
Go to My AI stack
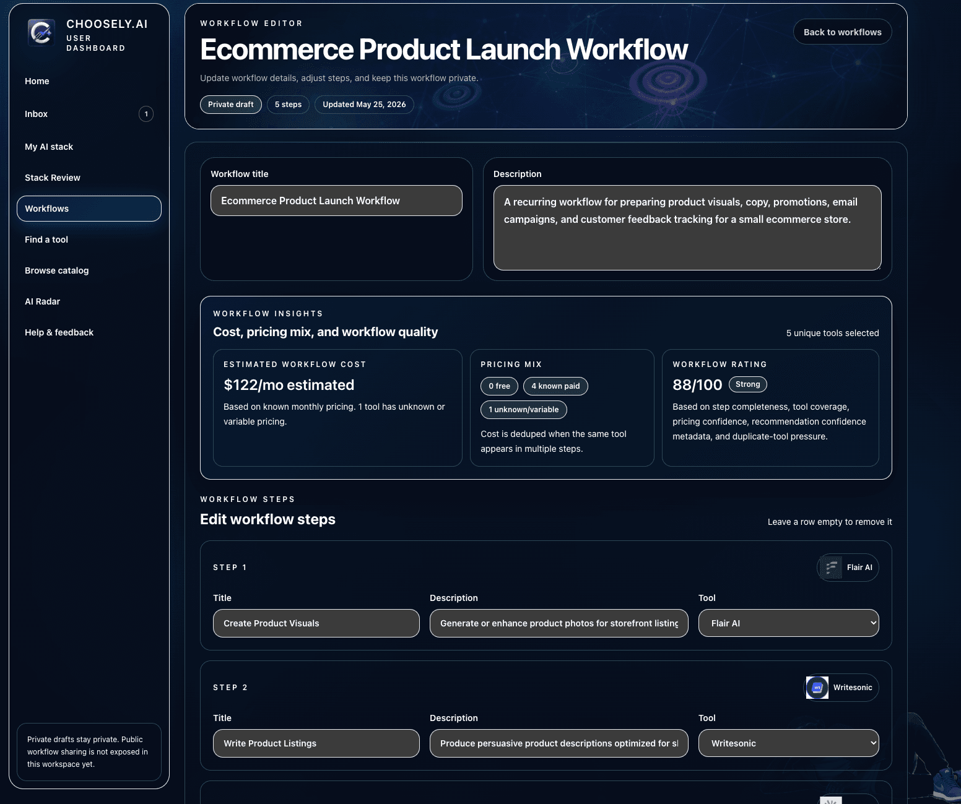(x=89, y=147)
